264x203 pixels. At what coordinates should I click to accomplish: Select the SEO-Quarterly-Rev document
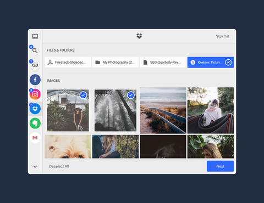click(x=163, y=63)
